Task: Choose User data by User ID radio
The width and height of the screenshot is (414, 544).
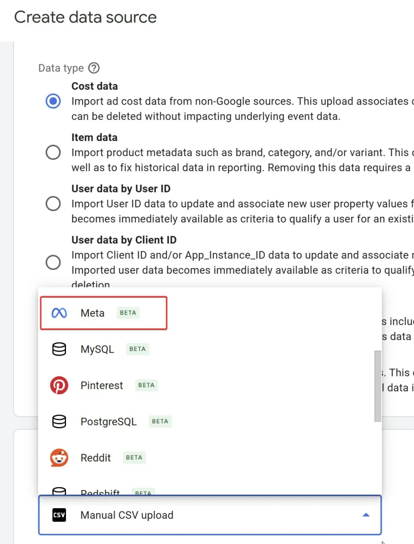Action: click(53, 204)
